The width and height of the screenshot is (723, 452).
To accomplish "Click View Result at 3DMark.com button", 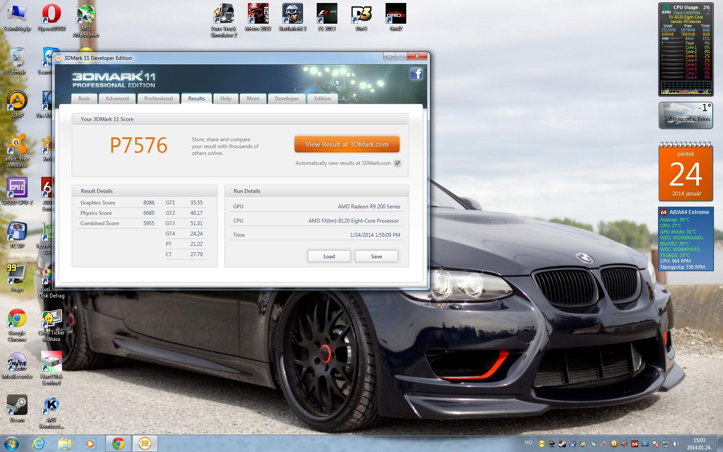I will point(347,145).
